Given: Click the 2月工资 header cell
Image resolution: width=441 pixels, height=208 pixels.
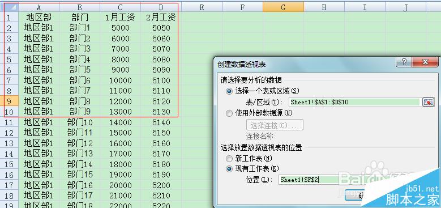Looking at the screenshot, I should [161, 18].
